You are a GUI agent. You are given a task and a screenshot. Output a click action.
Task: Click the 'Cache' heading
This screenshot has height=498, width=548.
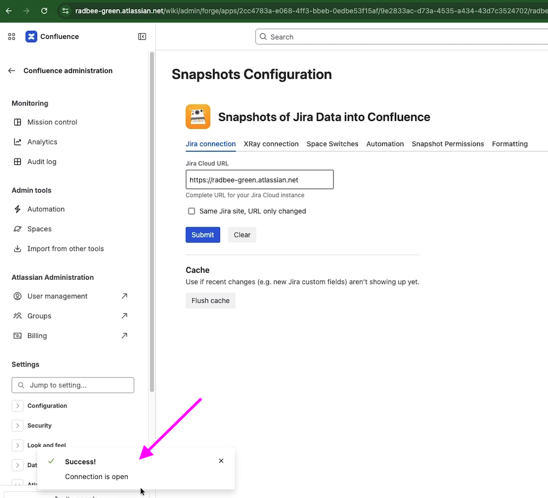coord(197,270)
